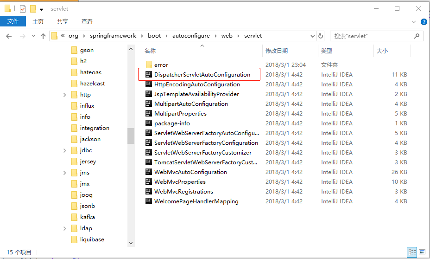Select HttpEncodingAutoConfiguration file icon
Image resolution: width=430 pixels, height=259 pixels.
point(148,84)
